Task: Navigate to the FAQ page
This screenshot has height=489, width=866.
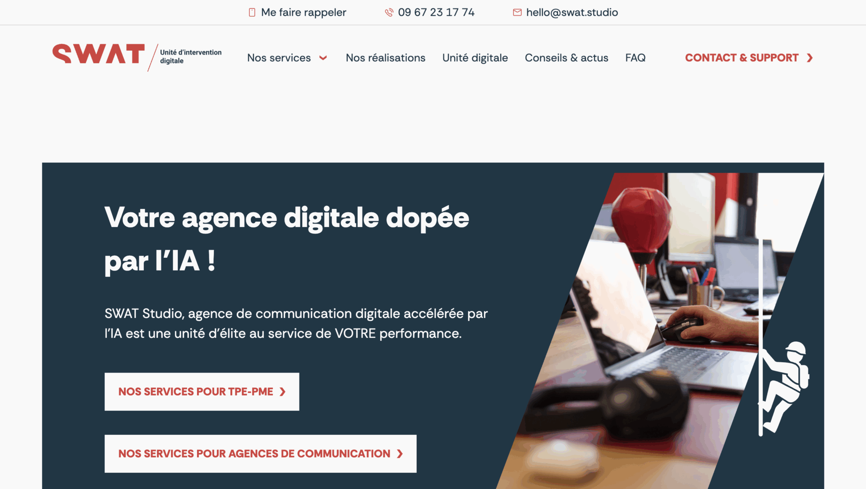Action: pyautogui.click(x=636, y=58)
